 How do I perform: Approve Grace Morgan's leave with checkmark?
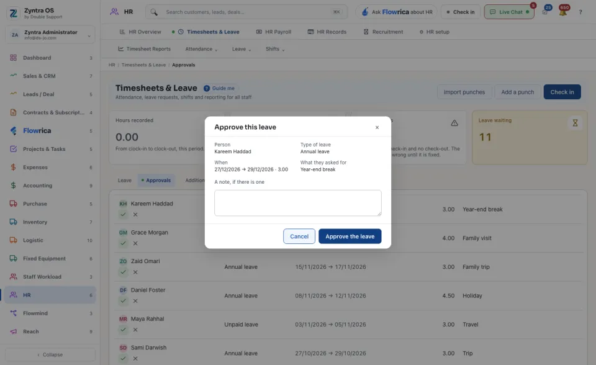tap(123, 243)
